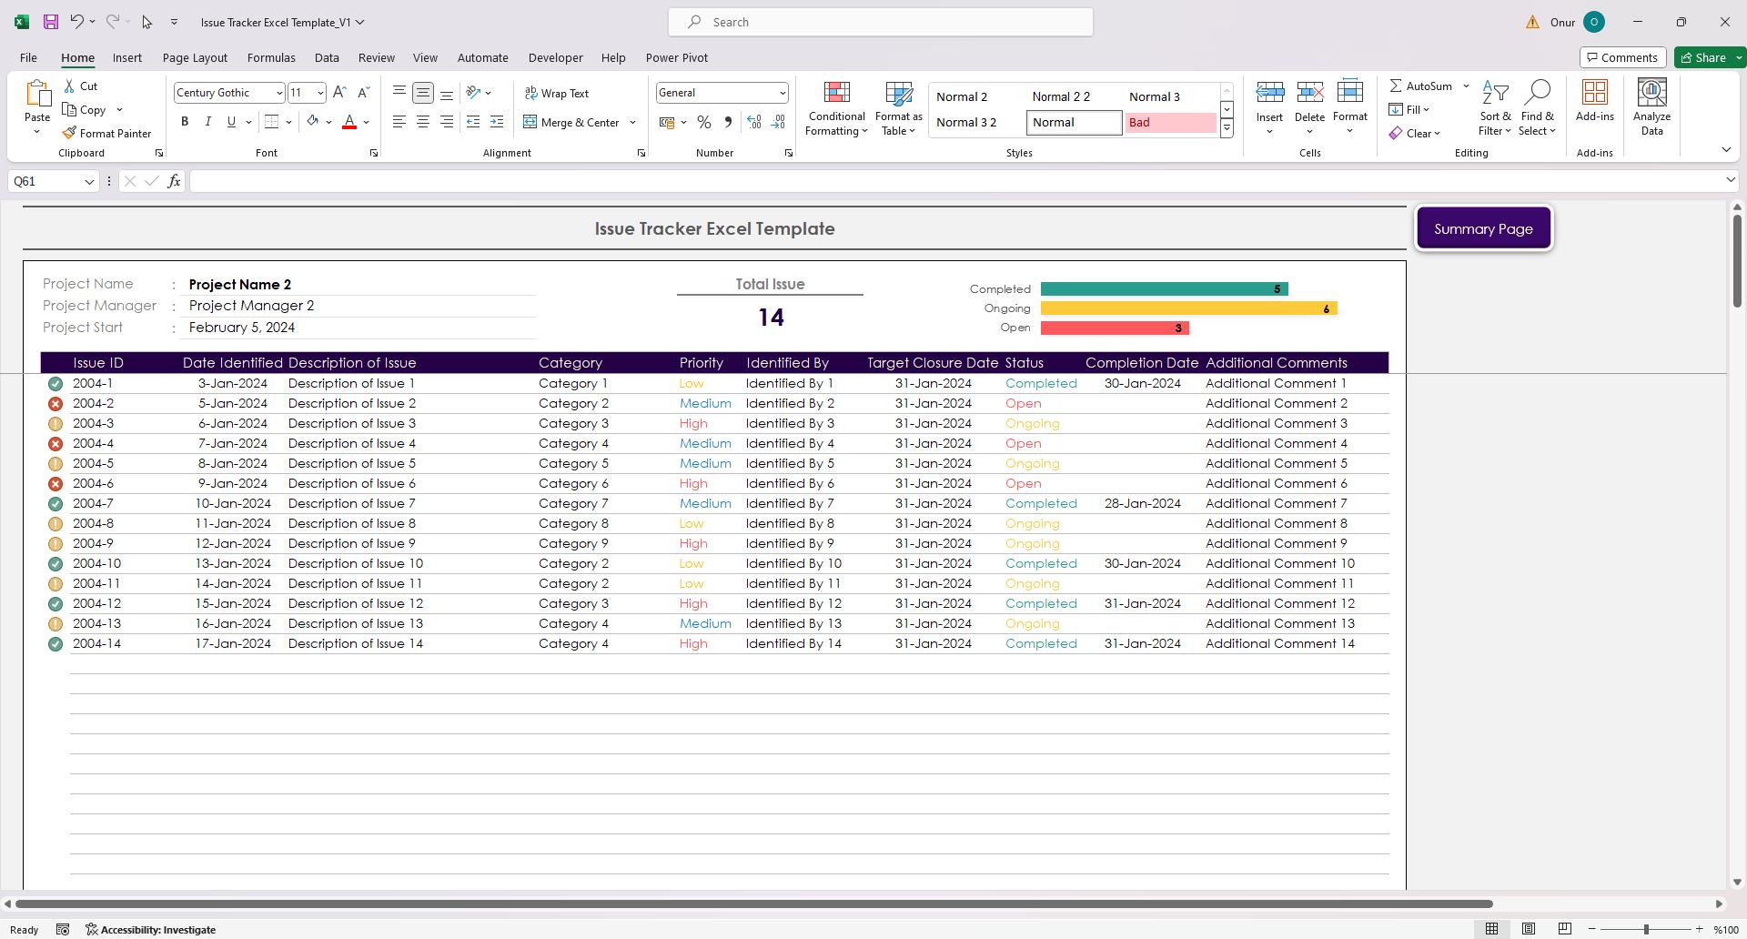Image resolution: width=1747 pixels, height=939 pixels.
Task: Save the workbook with the Save icon
Action: [50, 22]
